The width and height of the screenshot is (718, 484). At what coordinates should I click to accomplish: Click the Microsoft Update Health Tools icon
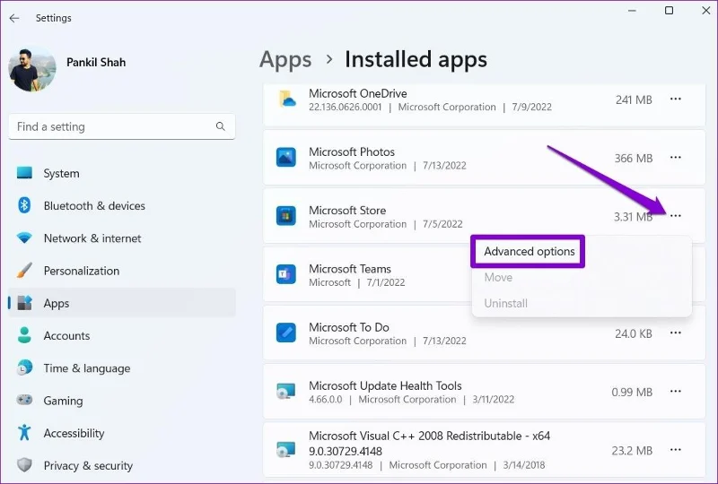286,392
